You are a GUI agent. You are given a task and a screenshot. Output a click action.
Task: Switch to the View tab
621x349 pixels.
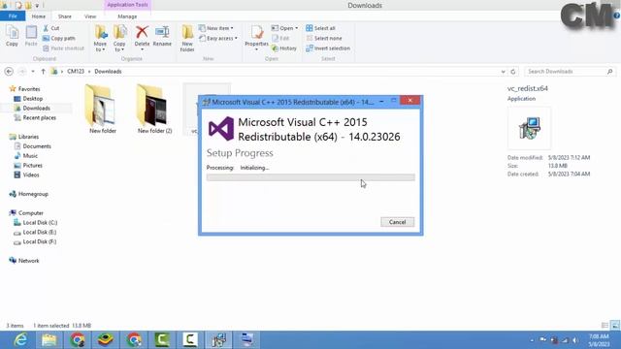90,16
